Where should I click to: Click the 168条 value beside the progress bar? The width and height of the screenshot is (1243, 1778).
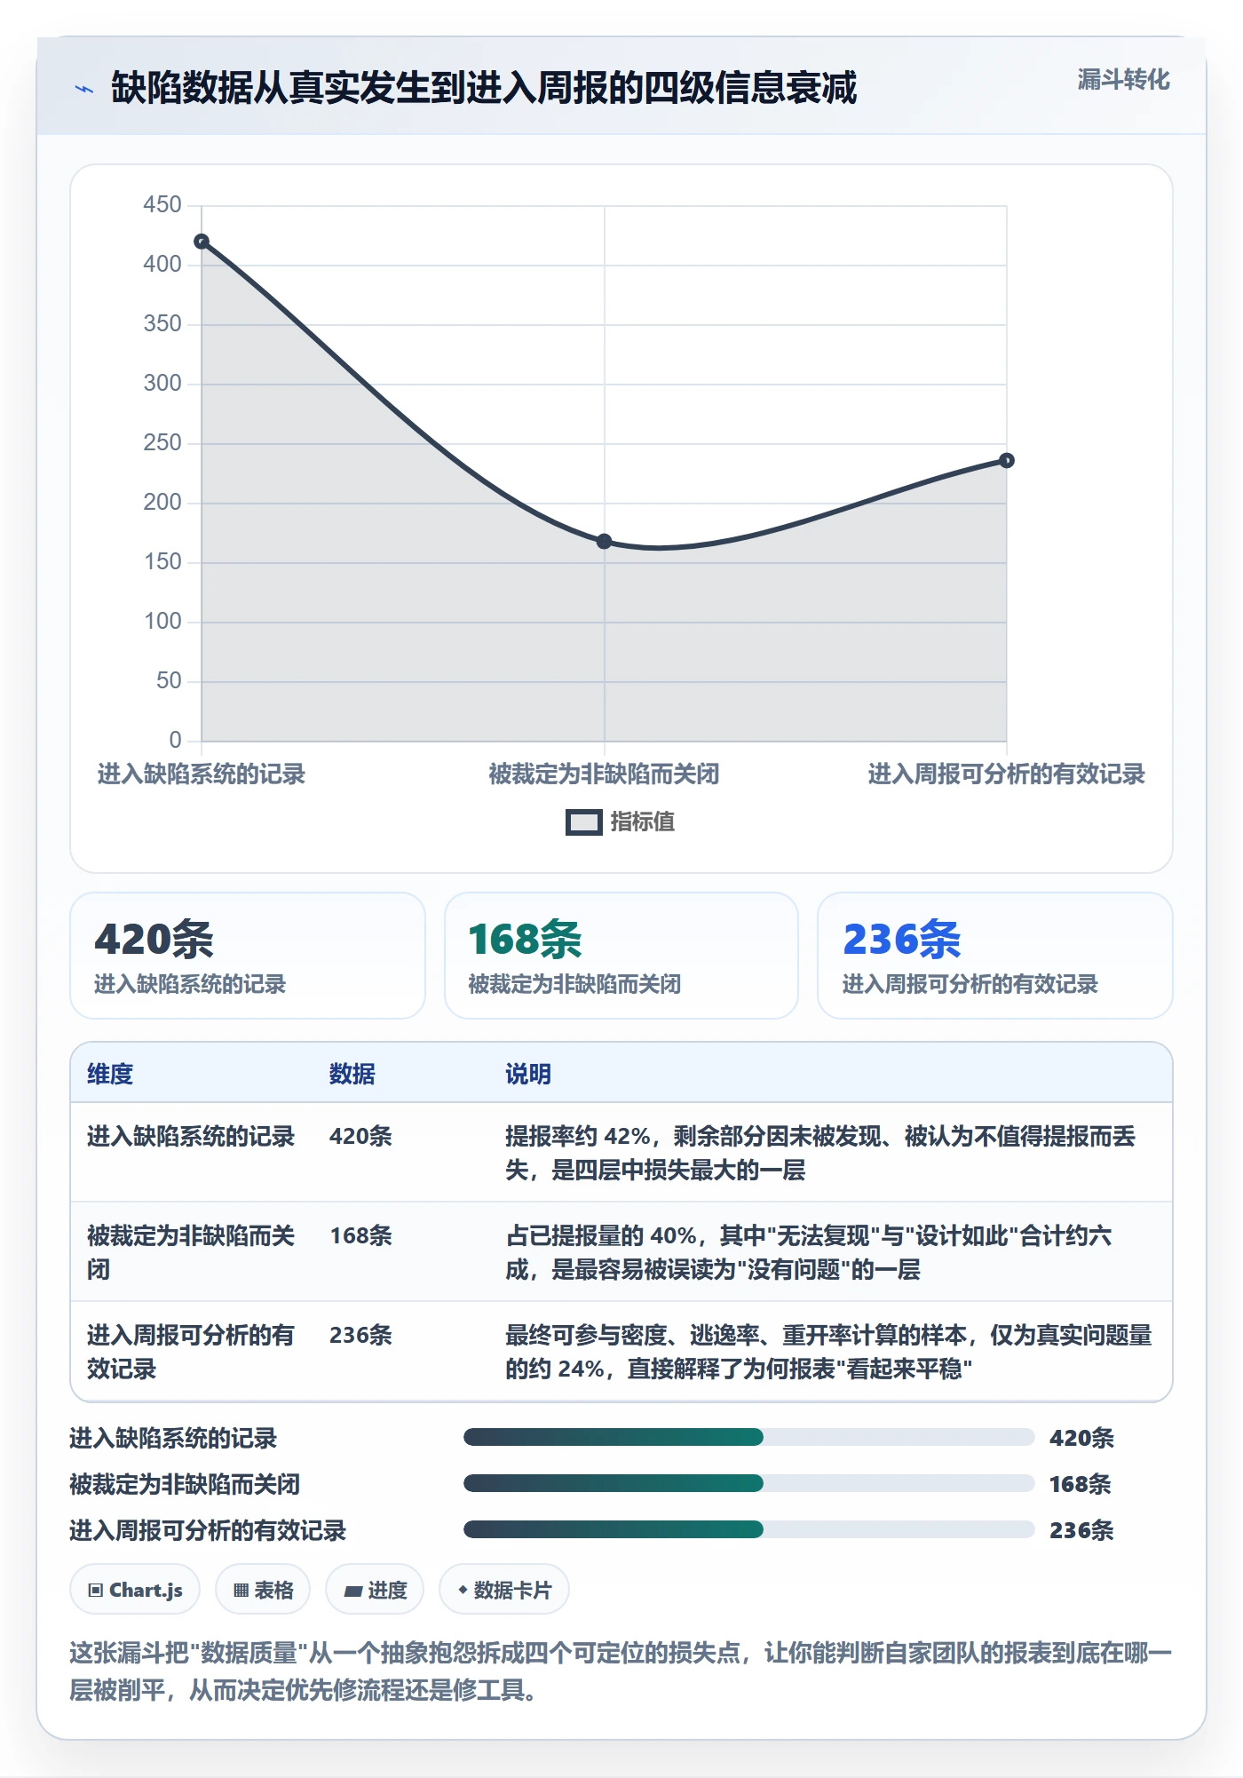tap(1081, 1484)
